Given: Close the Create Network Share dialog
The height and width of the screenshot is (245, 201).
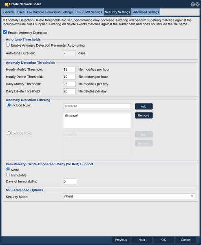Looking at the screenshot, I should (197, 4).
